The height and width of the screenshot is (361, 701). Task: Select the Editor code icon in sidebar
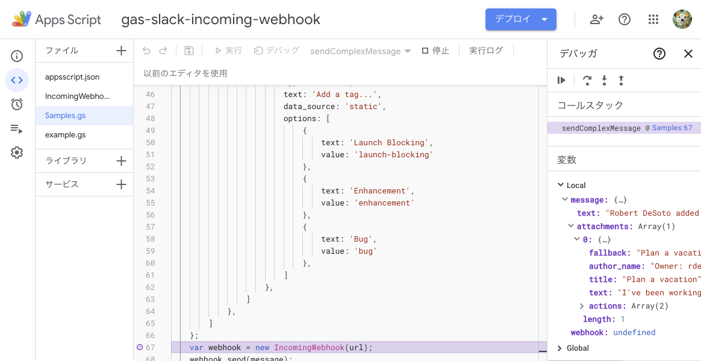[x=17, y=80]
